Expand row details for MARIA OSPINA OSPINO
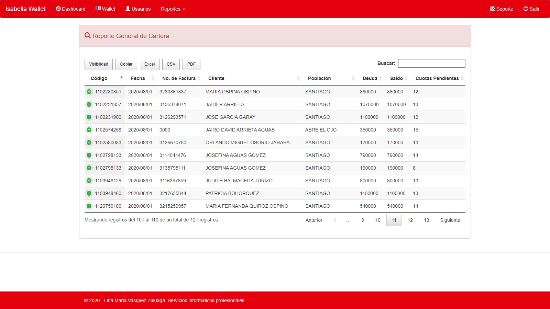 pyautogui.click(x=89, y=92)
